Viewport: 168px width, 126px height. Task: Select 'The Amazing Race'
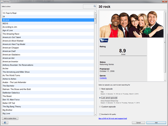(48, 34)
